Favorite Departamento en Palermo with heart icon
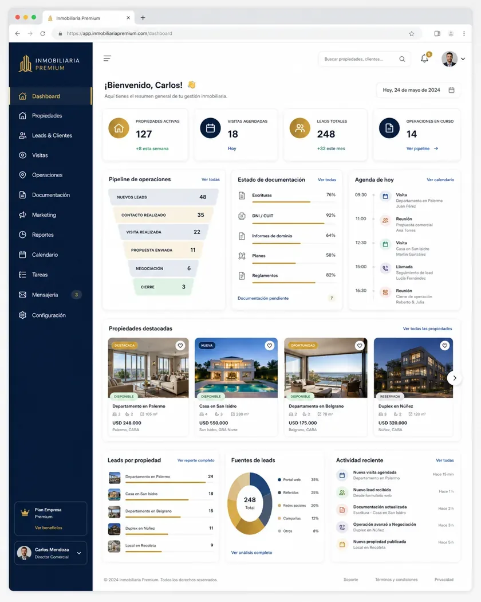The width and height of the screenshot is (481, 602). tap(180, 346)
